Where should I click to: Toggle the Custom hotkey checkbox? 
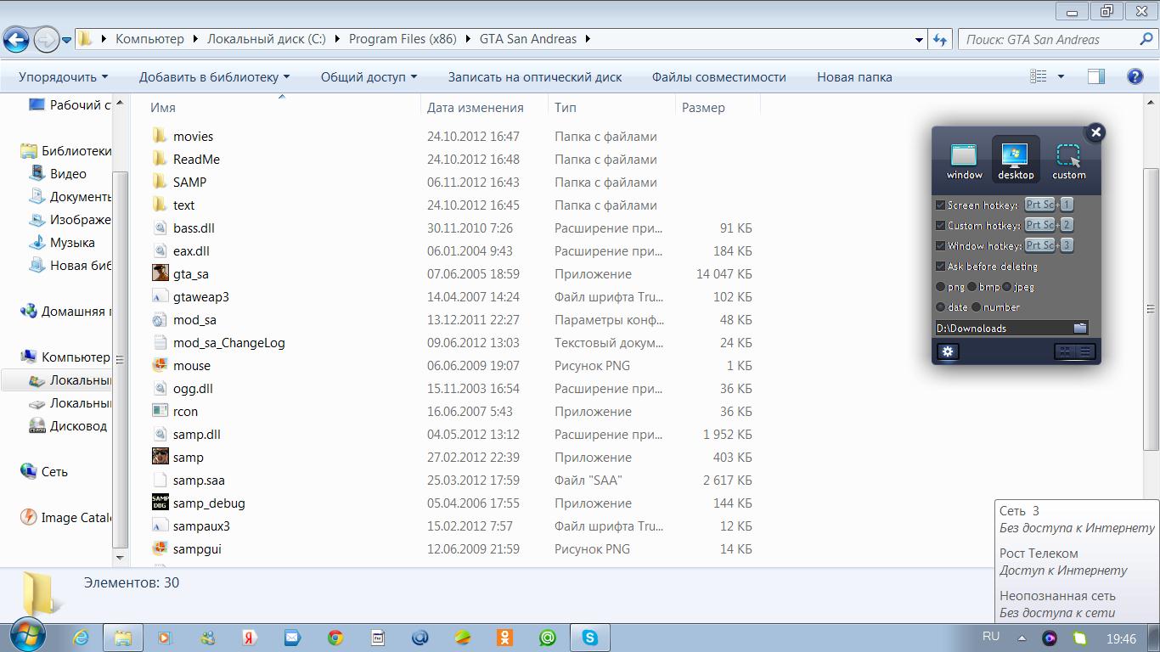941,226
